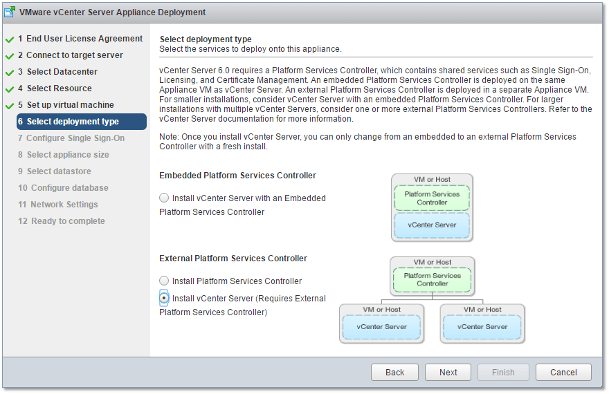609x394 pixels.
Task: Click the VMware vCenter Server Appliance Deployment title
Action: [112, 12]
